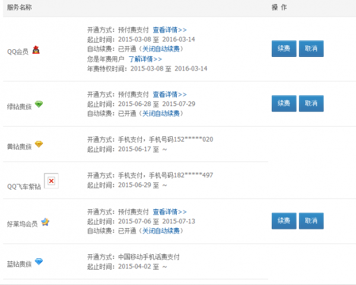Open 了解详情>> link for annual fee user

pyautogui.click(x=145, y=59)
